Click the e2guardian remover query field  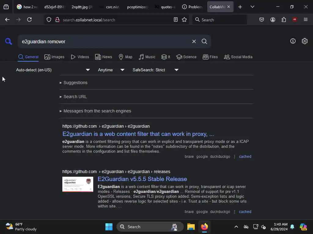104,41
